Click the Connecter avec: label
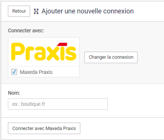 [26, 30]
